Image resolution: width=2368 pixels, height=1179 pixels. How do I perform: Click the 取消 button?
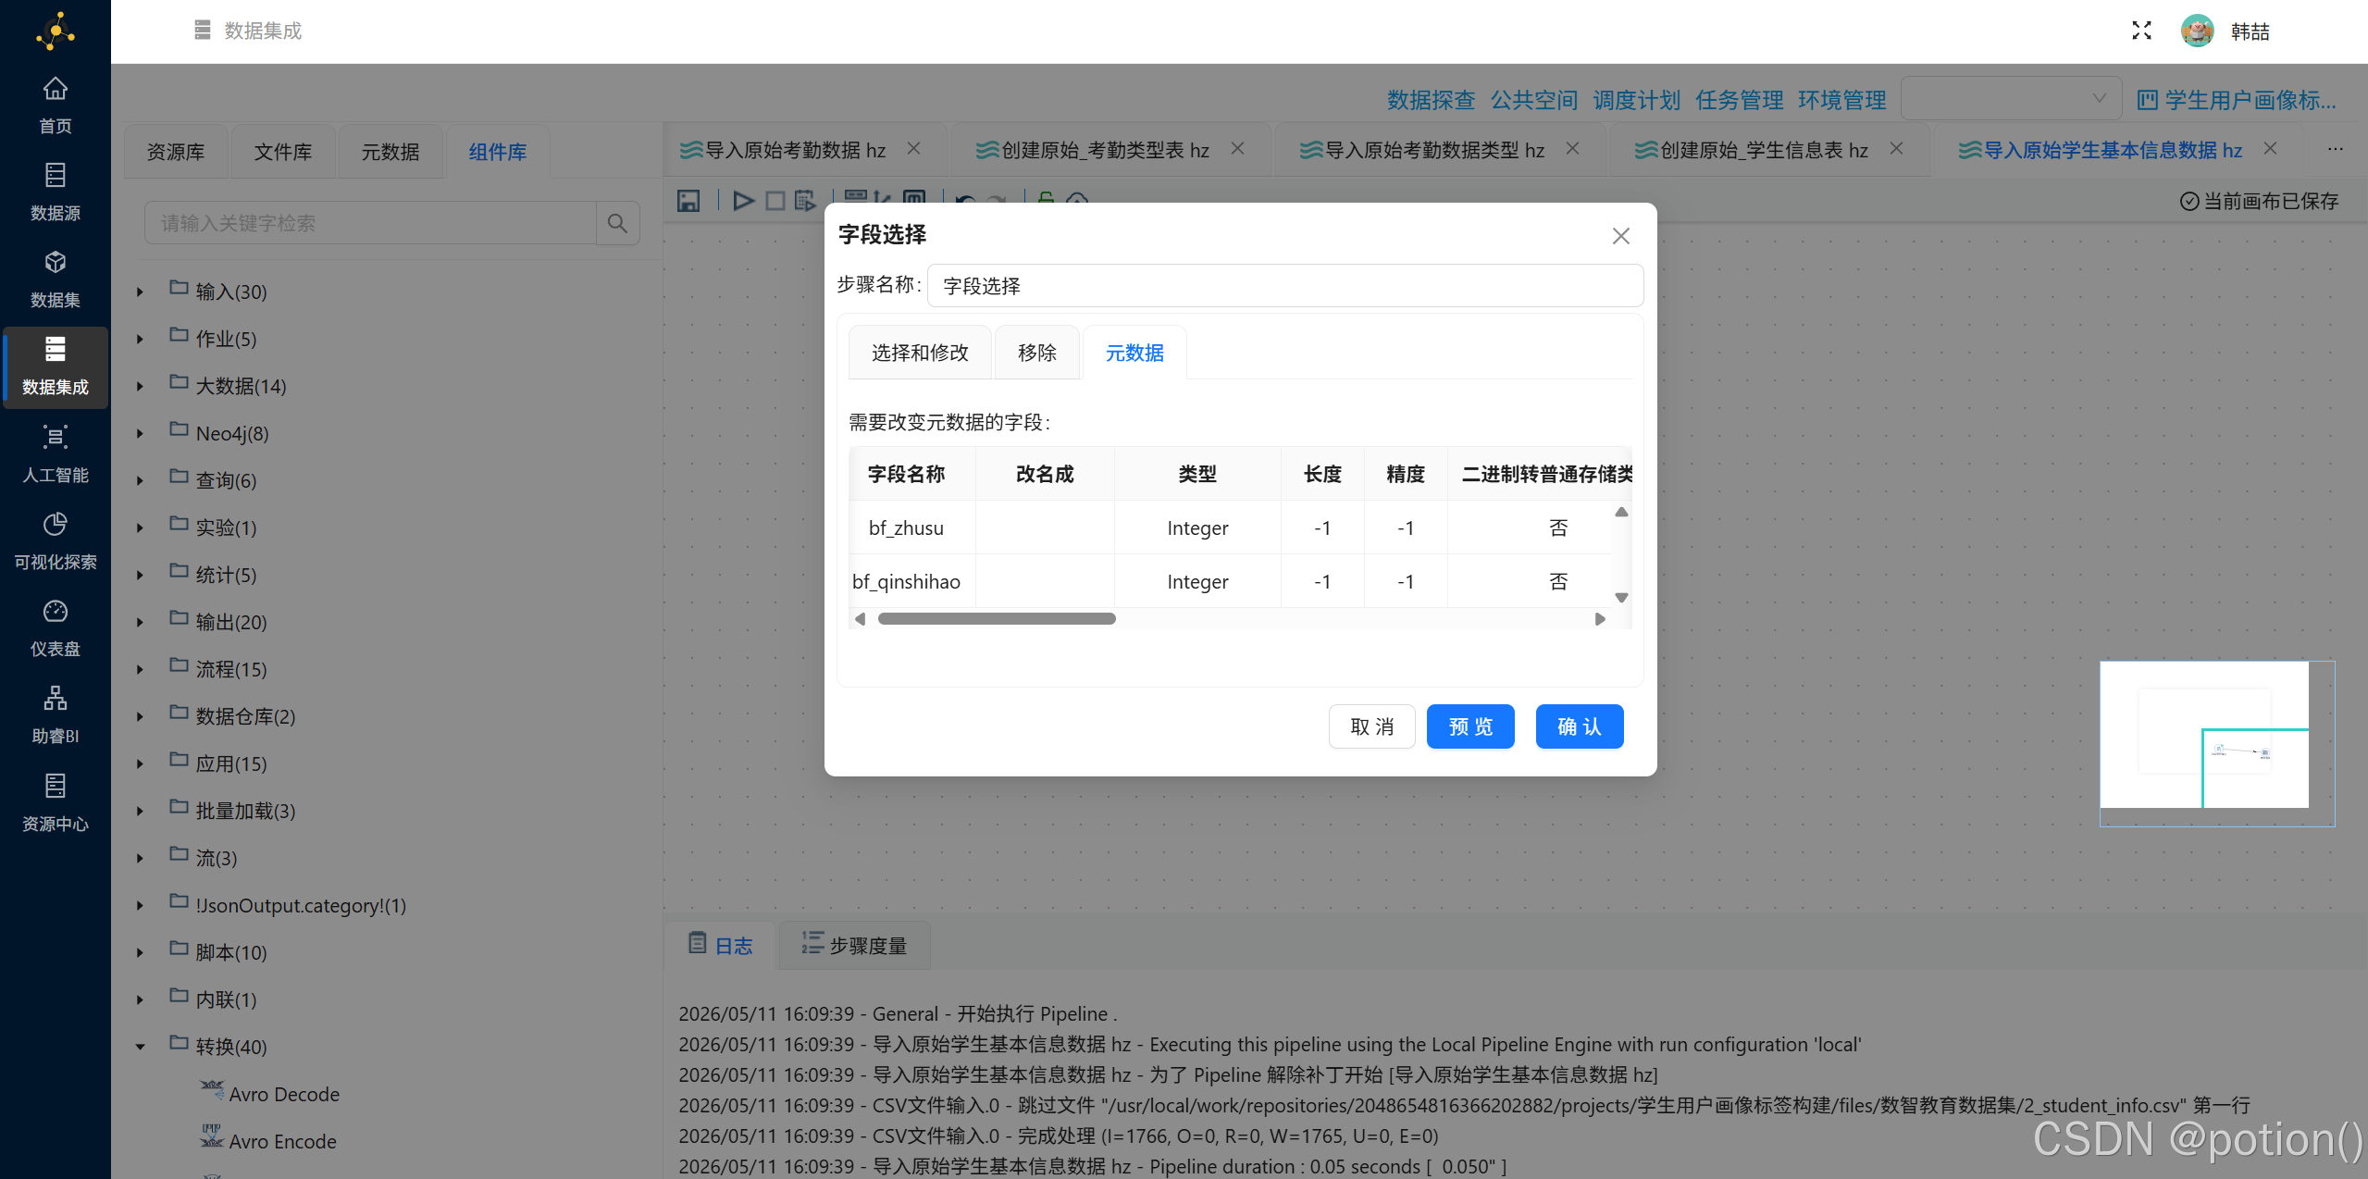(1371, 726)
